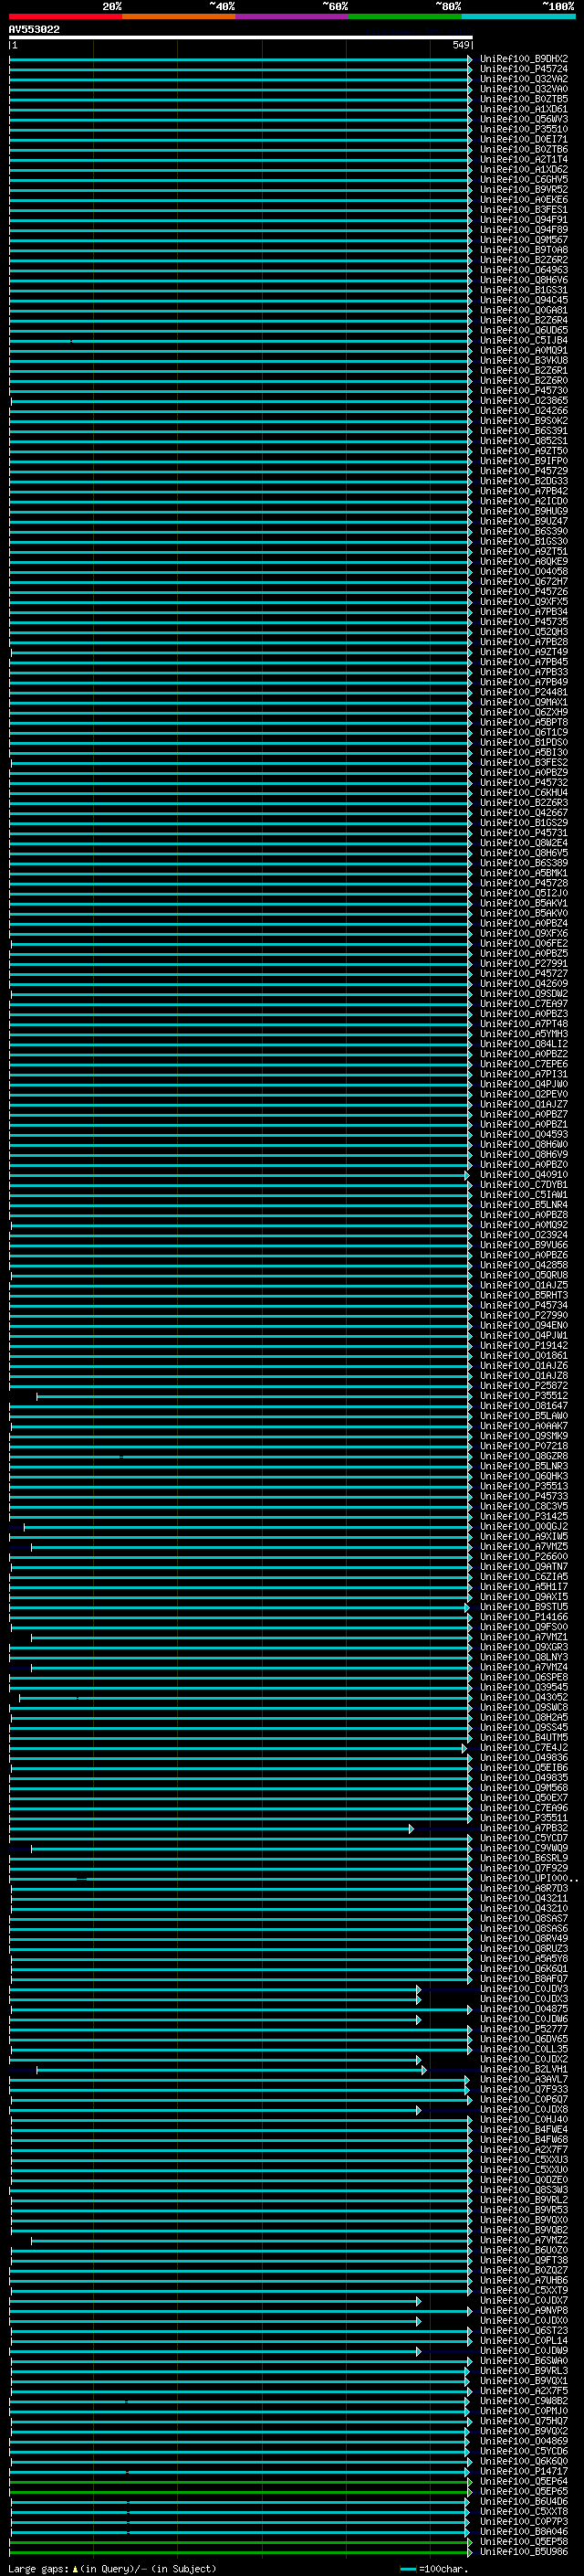The height and width of the screenshot is (2576, 584).
Task: Select the UniRef100_P45735 label
Action: pyautogui.click(x=524, y=622)
